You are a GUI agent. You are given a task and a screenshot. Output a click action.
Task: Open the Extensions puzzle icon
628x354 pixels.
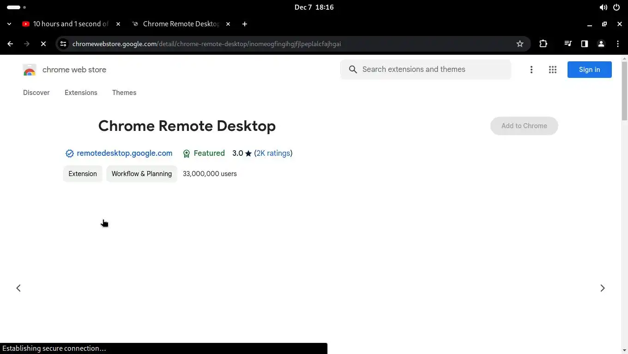pos(543,44)
